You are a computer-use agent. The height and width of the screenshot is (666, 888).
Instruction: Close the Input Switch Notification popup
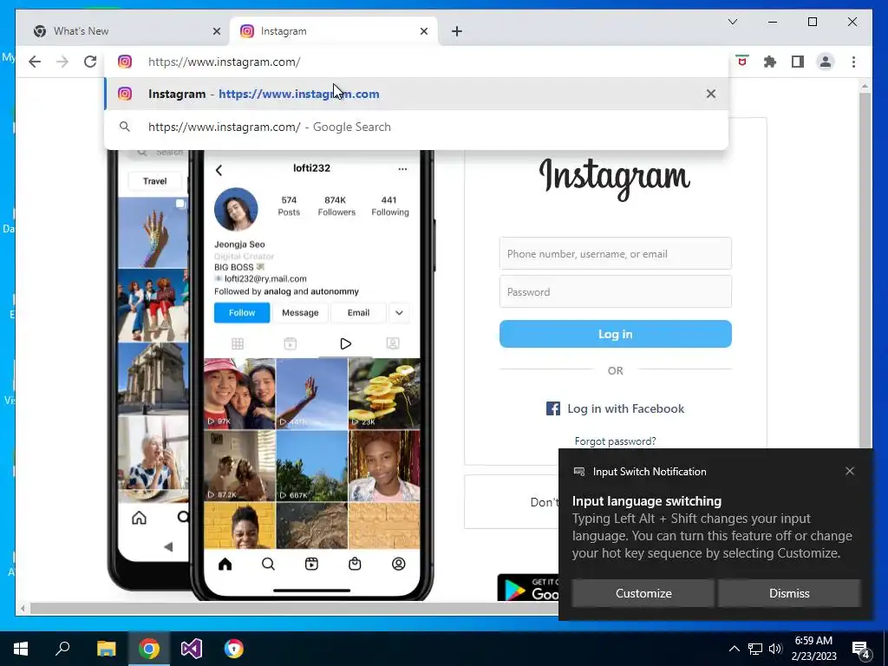(x=850, y=471)
